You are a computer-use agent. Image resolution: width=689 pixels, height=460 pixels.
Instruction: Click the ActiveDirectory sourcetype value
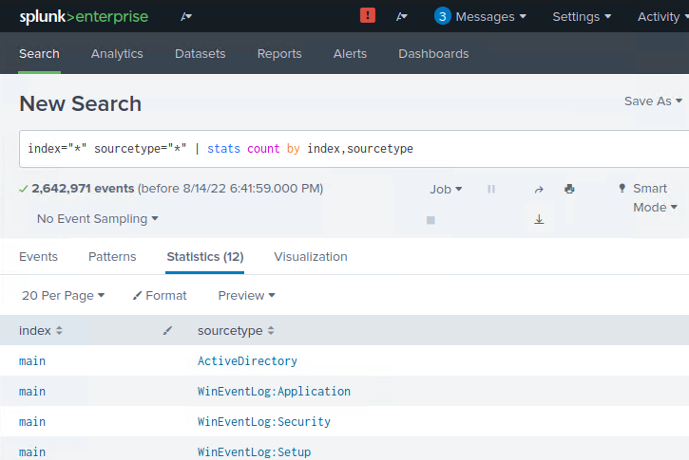point(247,361)
